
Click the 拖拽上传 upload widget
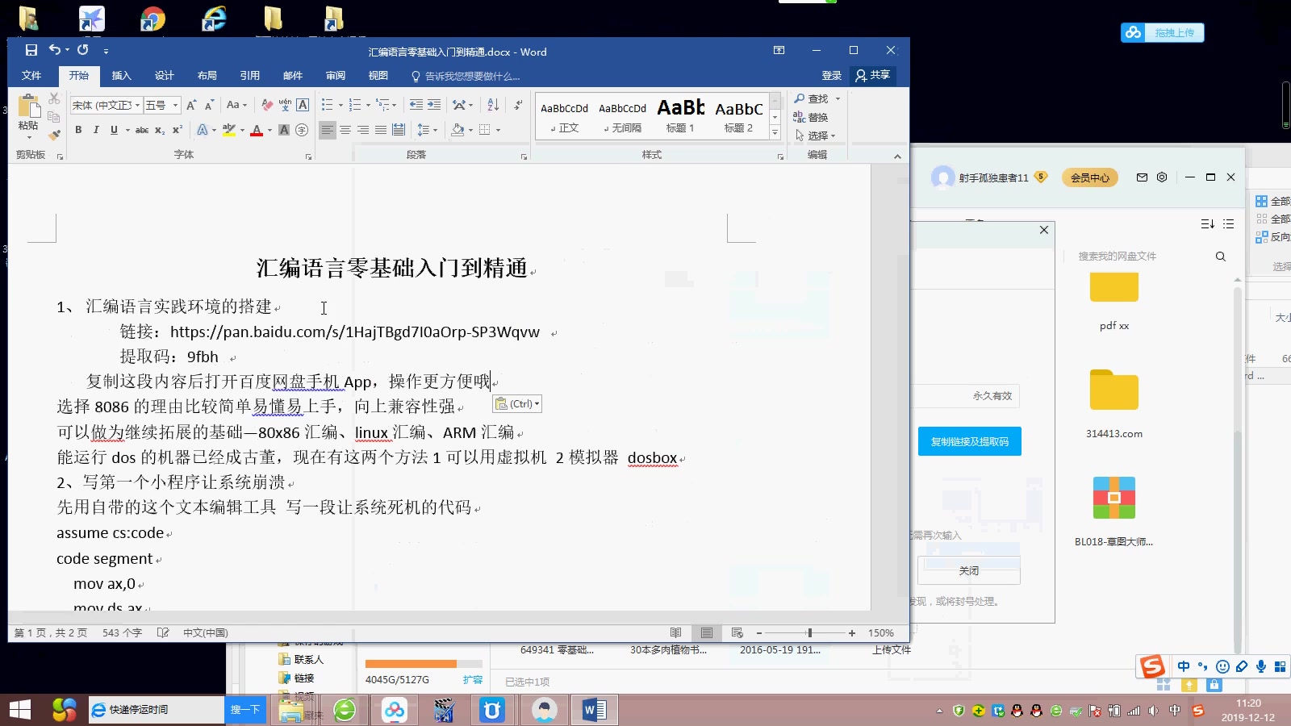pos(1162,32)
